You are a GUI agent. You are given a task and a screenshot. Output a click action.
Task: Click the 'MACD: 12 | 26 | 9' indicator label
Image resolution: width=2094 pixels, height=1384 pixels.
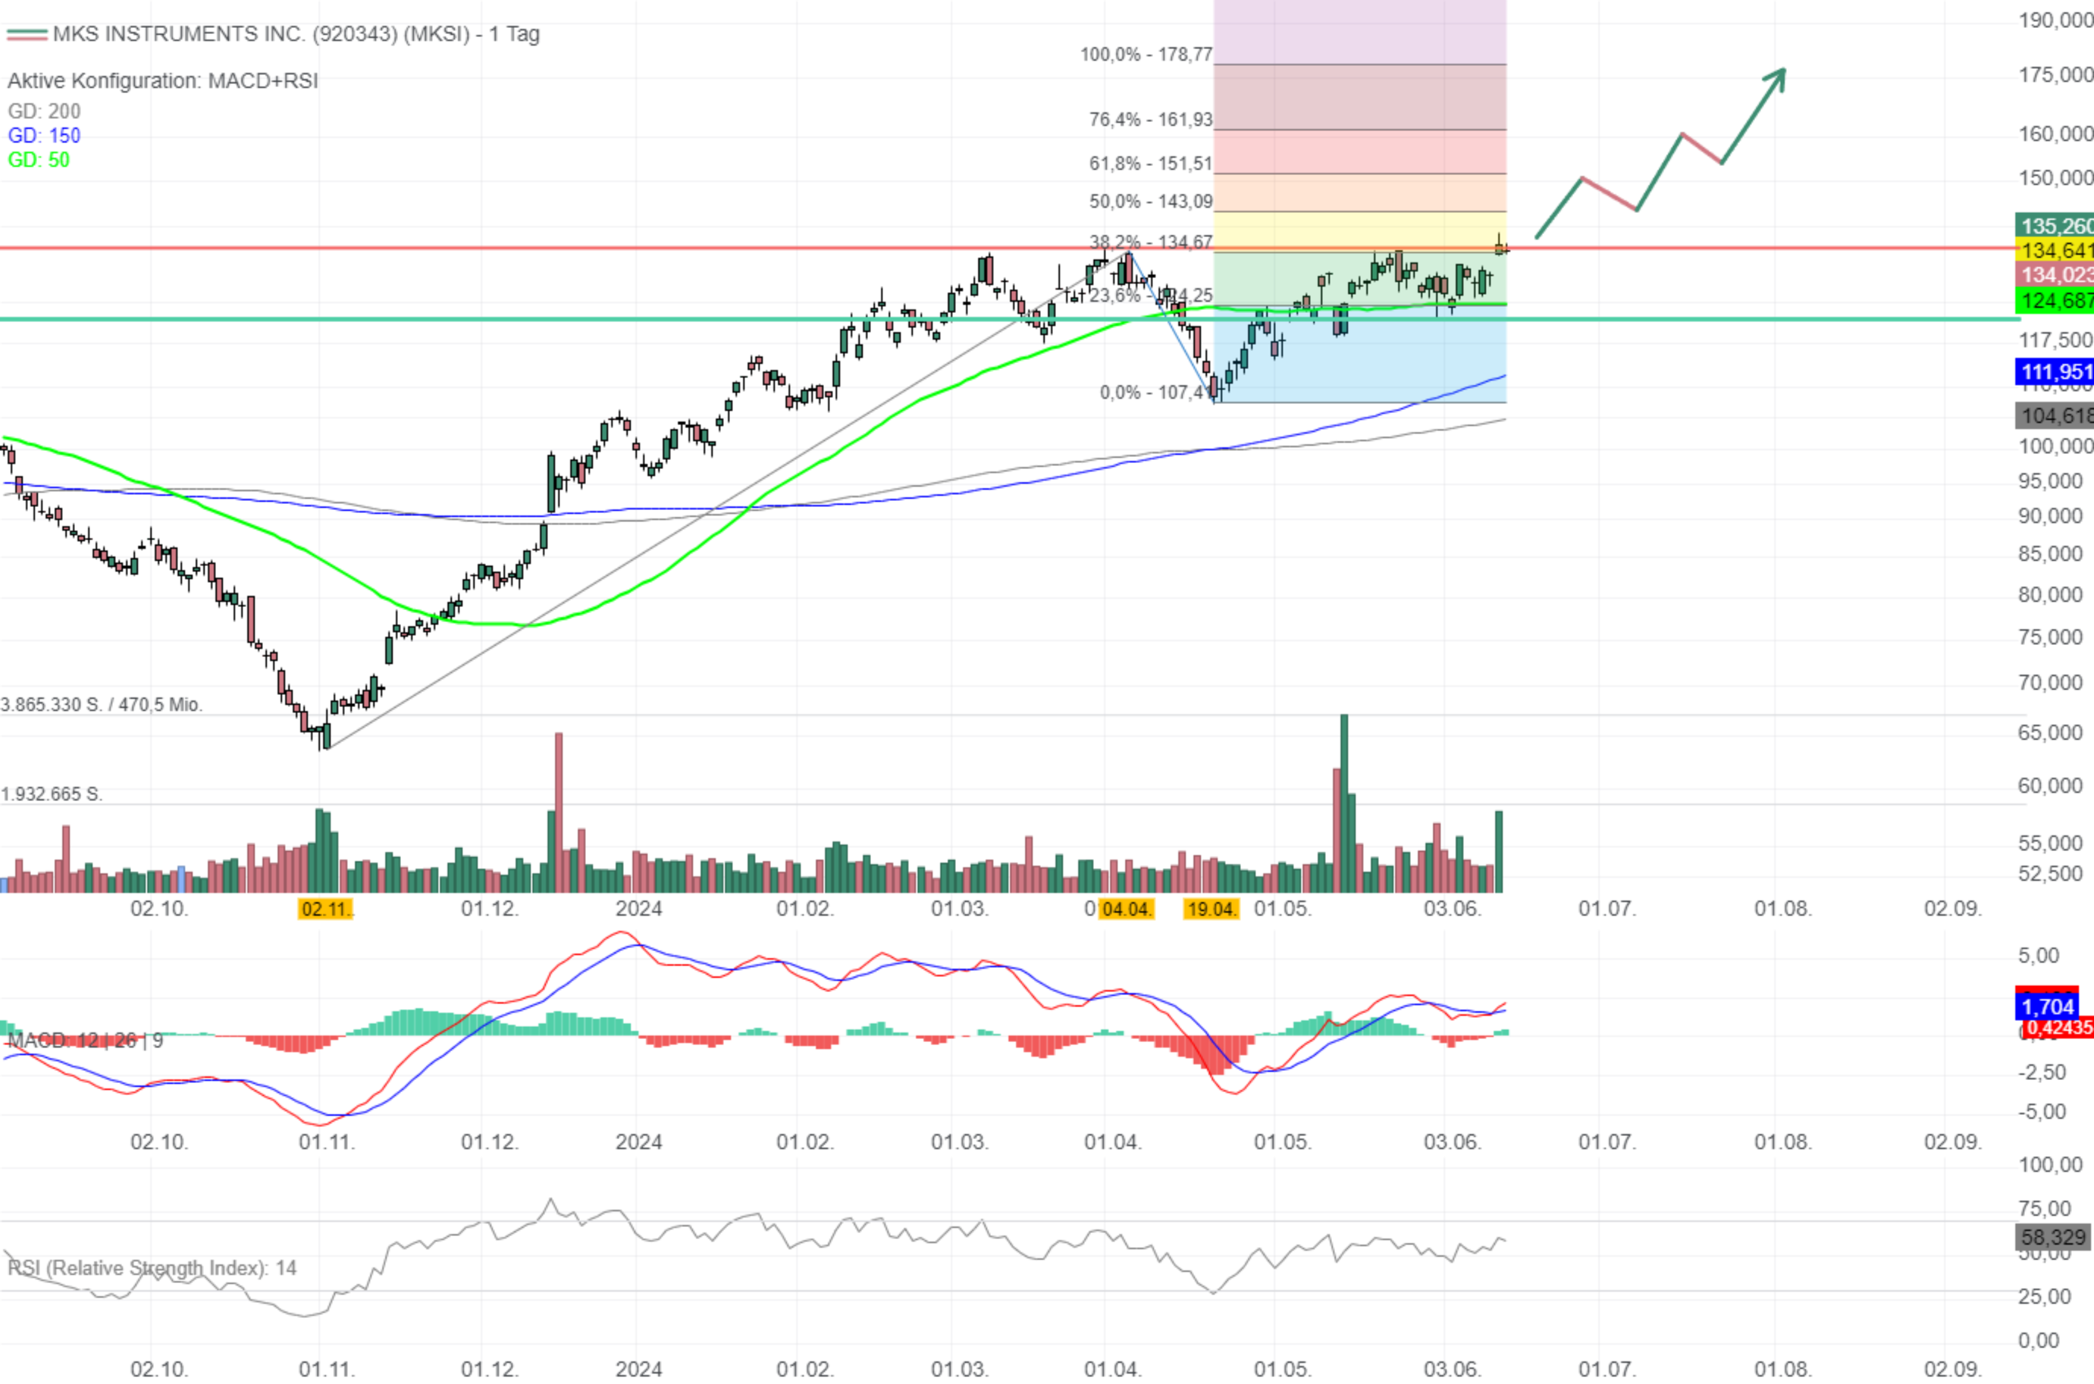[x=85, y=1041]
